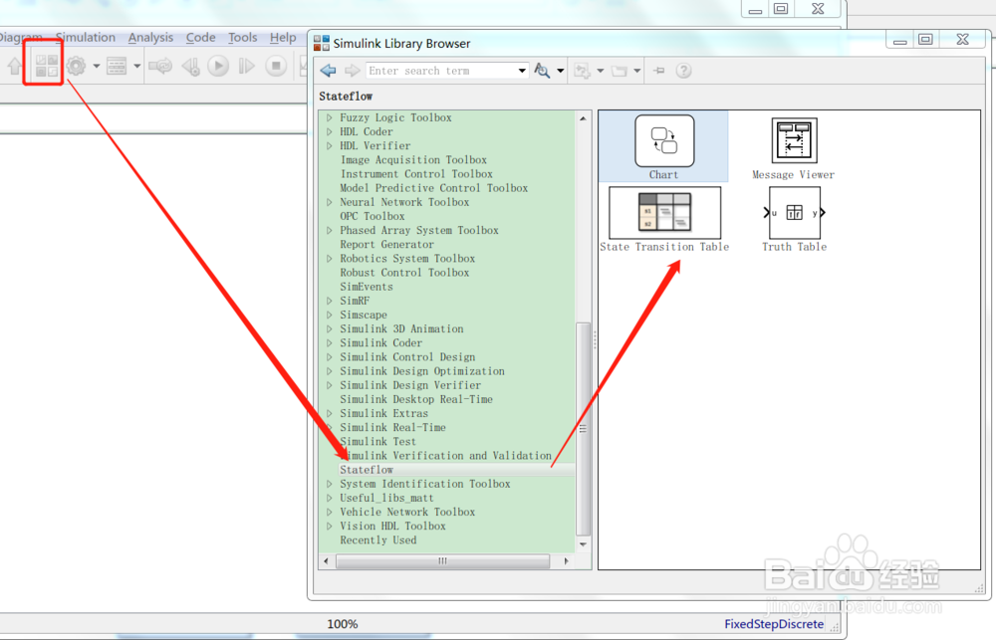This screenshot has height=640, width=996.
Task: Select Simulink Control Design
Action: point(407,356)
